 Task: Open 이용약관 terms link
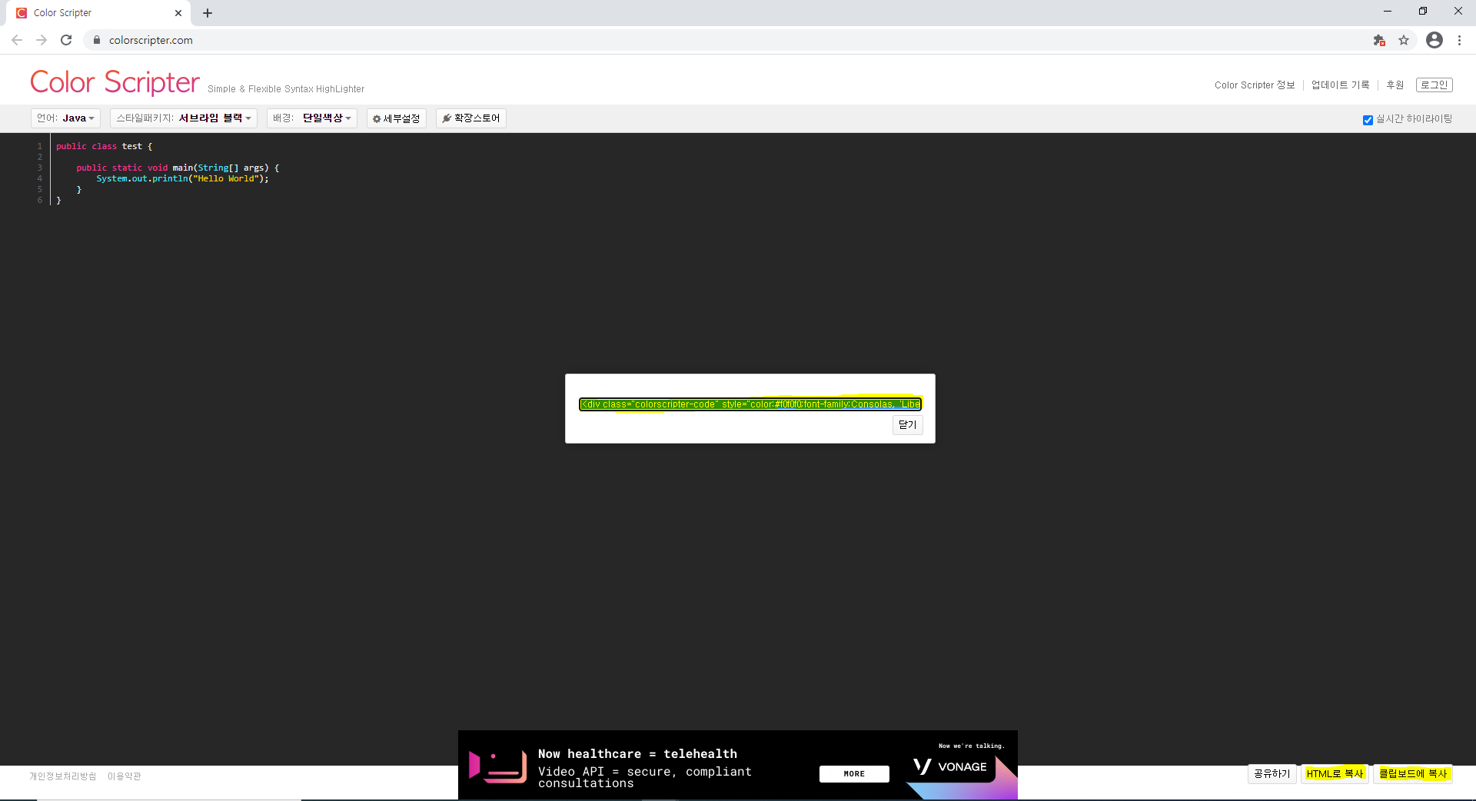coord(125,776)
